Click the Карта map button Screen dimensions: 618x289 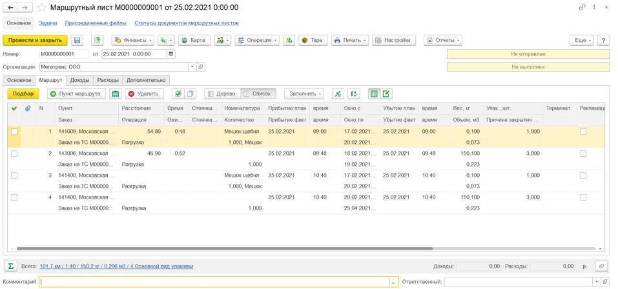[194, 40]
